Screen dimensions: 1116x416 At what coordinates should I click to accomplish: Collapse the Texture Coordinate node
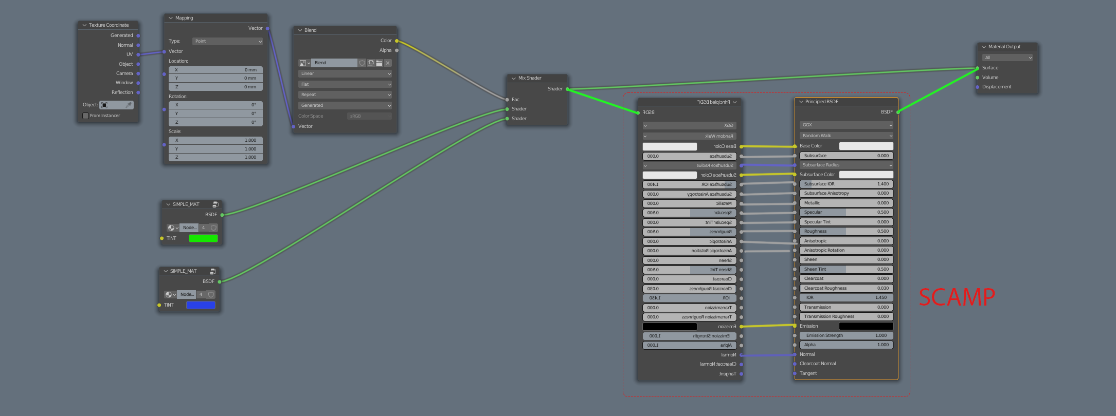pos(84,25)
